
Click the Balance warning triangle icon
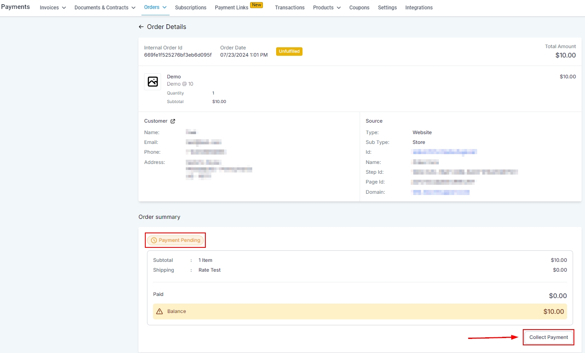pyautogui.click(x=159, y=311)
